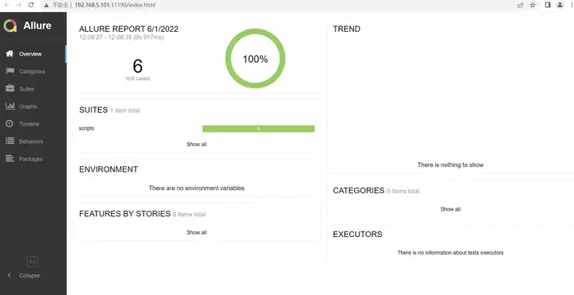
Task: Click the Suites briefcase icon
Action: 10,89
